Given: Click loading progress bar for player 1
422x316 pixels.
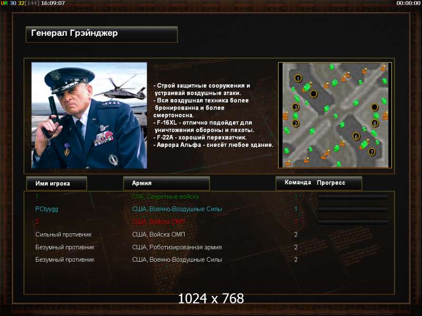Looking at the screenshot, I should pyautogui.click(x=353, y=196).
